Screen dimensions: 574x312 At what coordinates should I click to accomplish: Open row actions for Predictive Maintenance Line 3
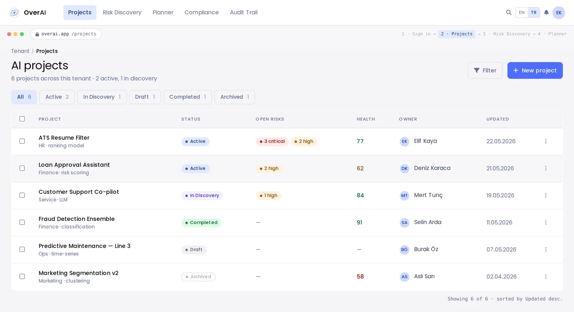[546, 250]
